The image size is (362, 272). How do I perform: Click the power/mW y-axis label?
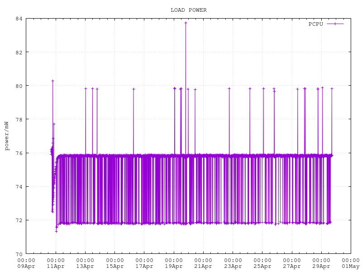pos(6,136)
